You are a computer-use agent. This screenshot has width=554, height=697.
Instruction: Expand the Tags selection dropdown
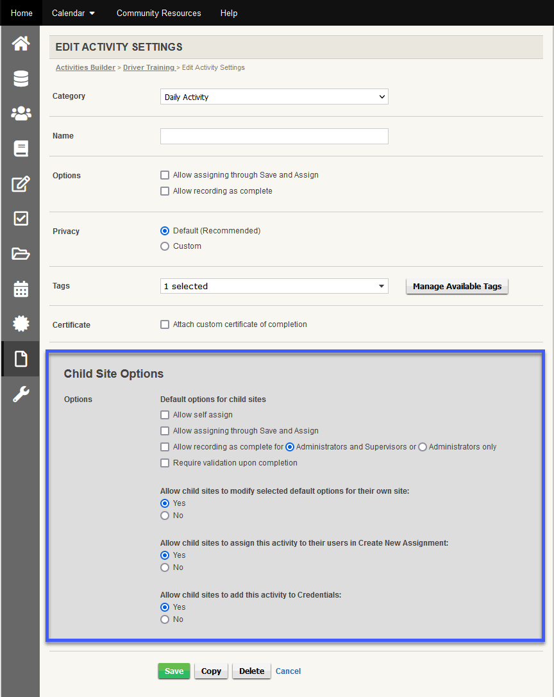coord(274,286)
